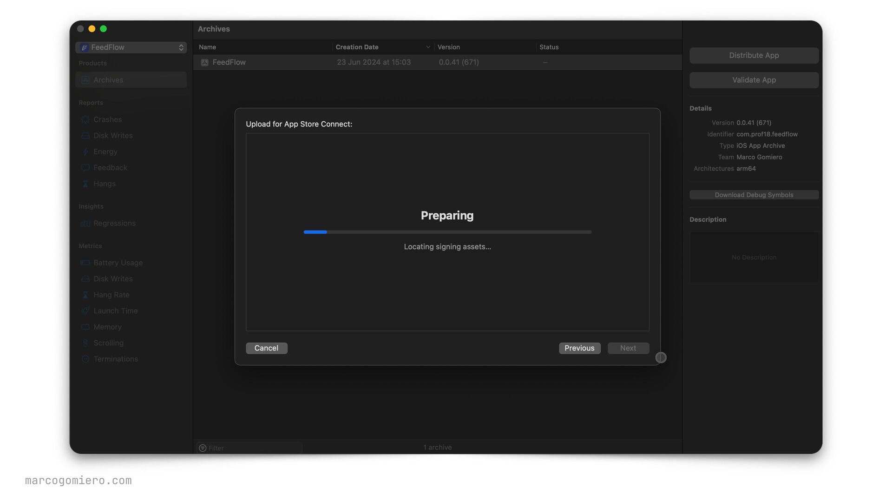Cancel the App Store Connect upload
The width and height of the screenshot is (892, 502).
(x=266, y=348)
